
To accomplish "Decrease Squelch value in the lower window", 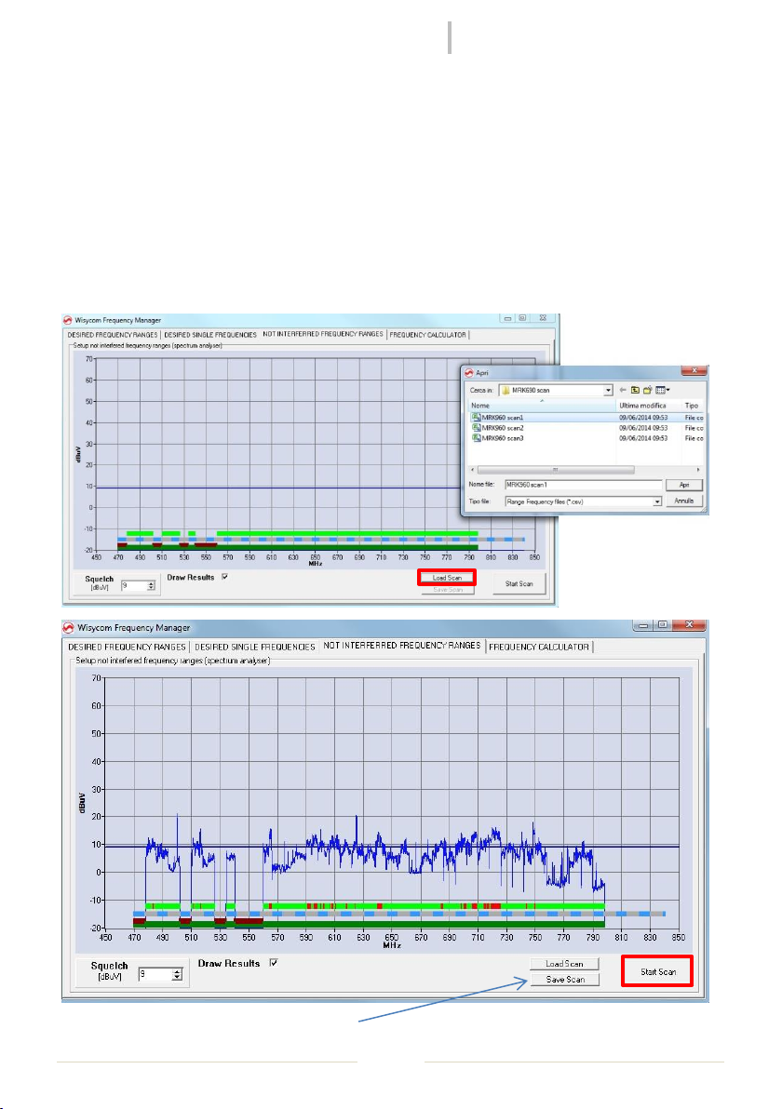I will (x=177, y=978).
